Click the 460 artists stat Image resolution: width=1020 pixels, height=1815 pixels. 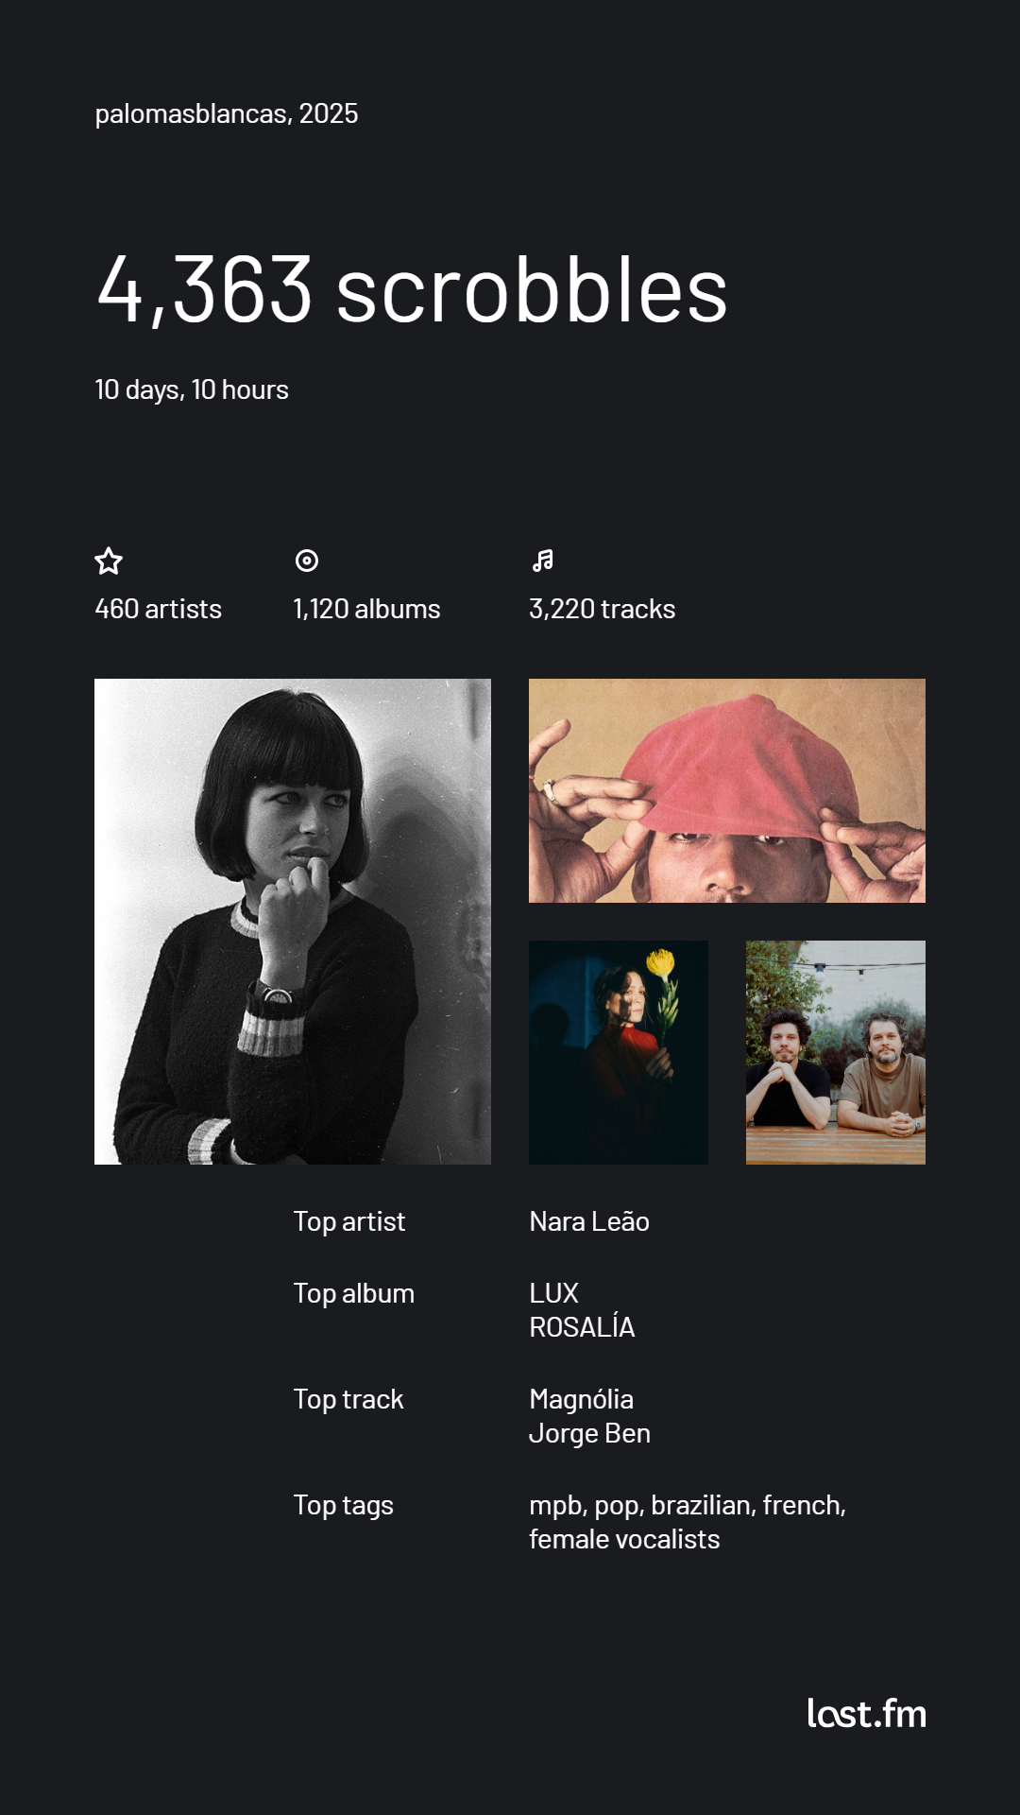click(159, 609)
